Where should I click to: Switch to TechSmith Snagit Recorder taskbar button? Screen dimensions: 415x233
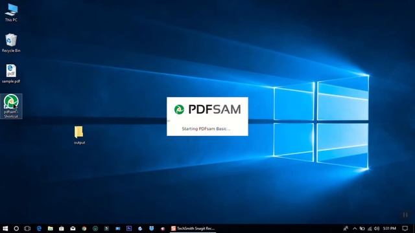click(193, 228)
